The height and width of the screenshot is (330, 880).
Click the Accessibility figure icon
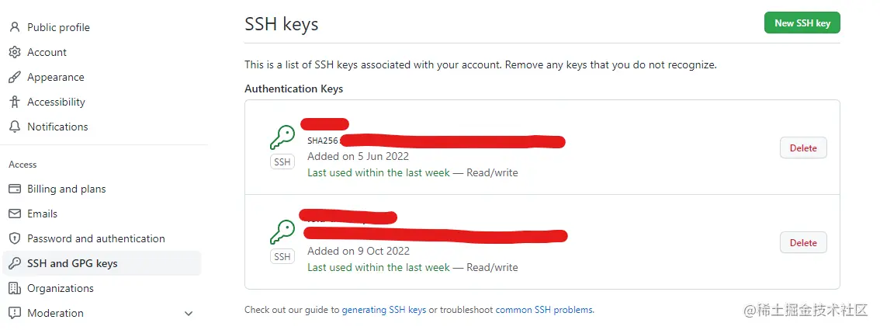tap(14, 102)
